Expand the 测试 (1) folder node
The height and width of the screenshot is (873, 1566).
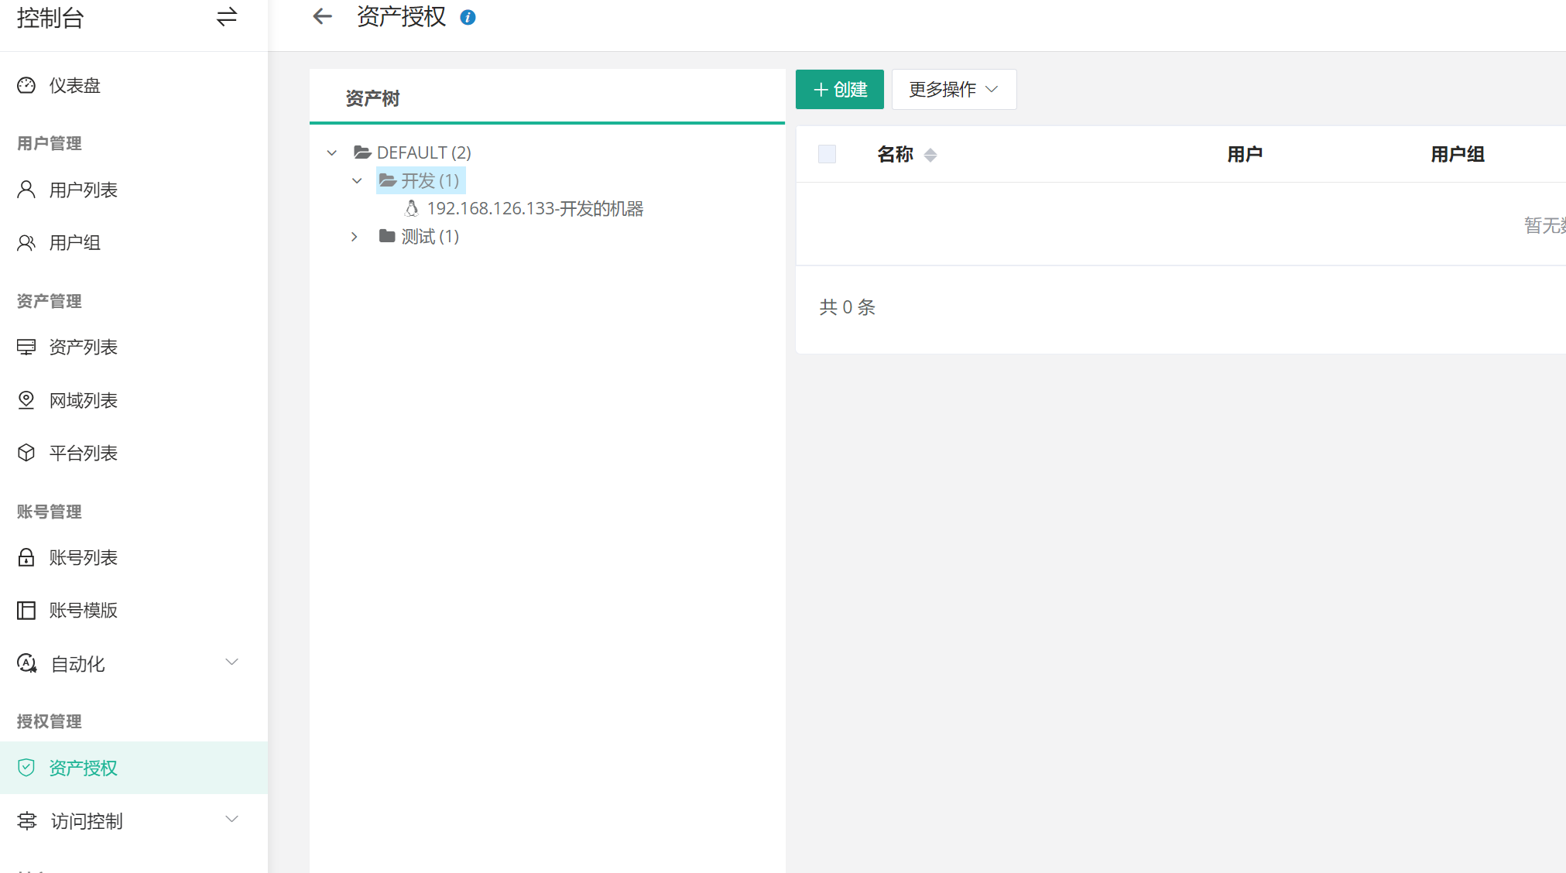(x=355, y=236)
